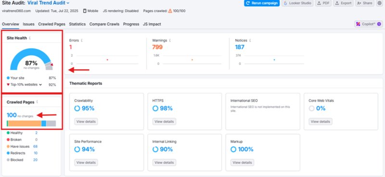Switch to the Issues tab
The width and height of the screenshot is (385, 177).
tap(28, 24)
